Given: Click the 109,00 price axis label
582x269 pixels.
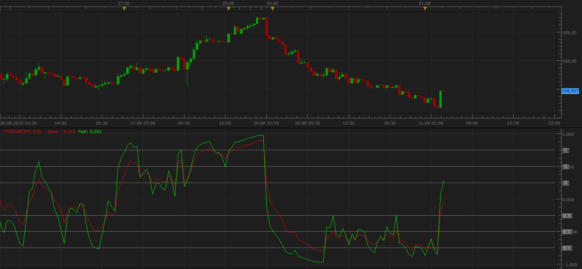Looking at the screenshot, I should (x=569, y=33).
